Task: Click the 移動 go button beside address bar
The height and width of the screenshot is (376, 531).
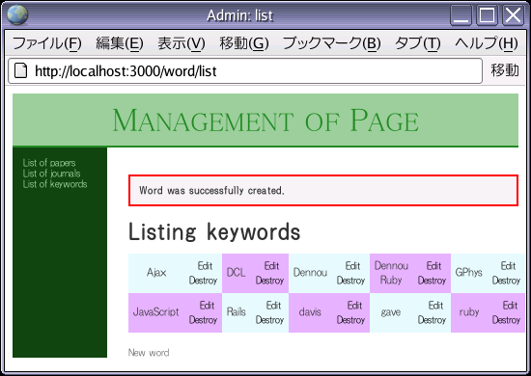Action: 505,70
